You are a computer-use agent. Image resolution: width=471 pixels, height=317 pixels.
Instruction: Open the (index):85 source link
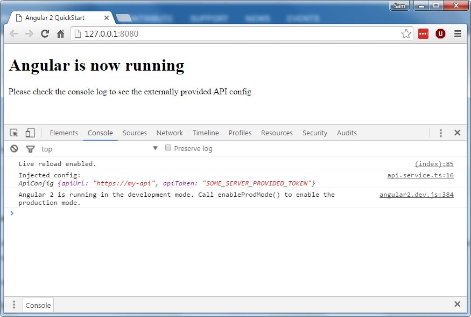point(434,163)
